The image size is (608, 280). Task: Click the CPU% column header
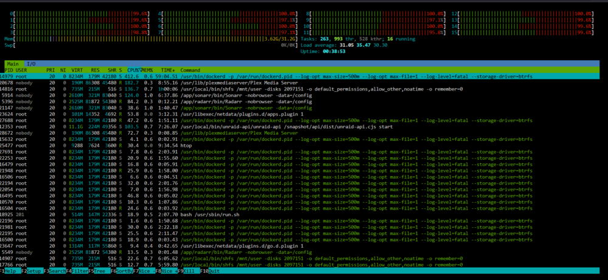click(134, 70)
